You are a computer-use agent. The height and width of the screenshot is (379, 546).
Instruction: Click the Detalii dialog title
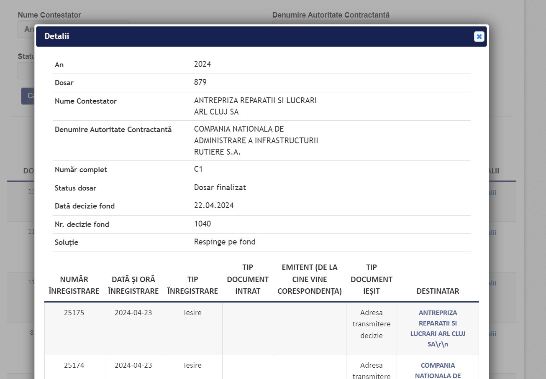tap(57, 36)
